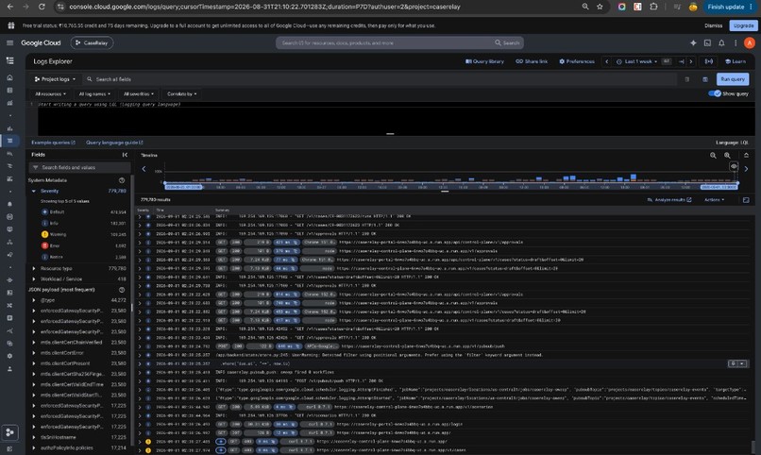761x455 pixels.
Task: Open Home icon in Observability sidebar
Action: (x=9, y=77)
